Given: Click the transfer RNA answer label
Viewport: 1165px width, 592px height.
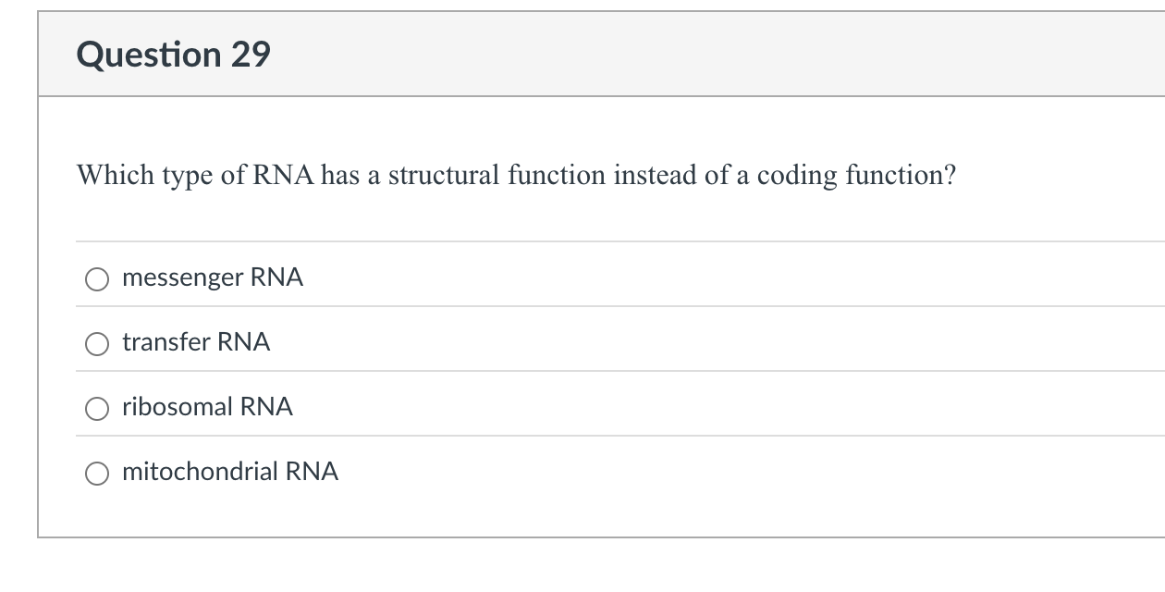Looking at the screenshot, I should click(x=196, y=342).
